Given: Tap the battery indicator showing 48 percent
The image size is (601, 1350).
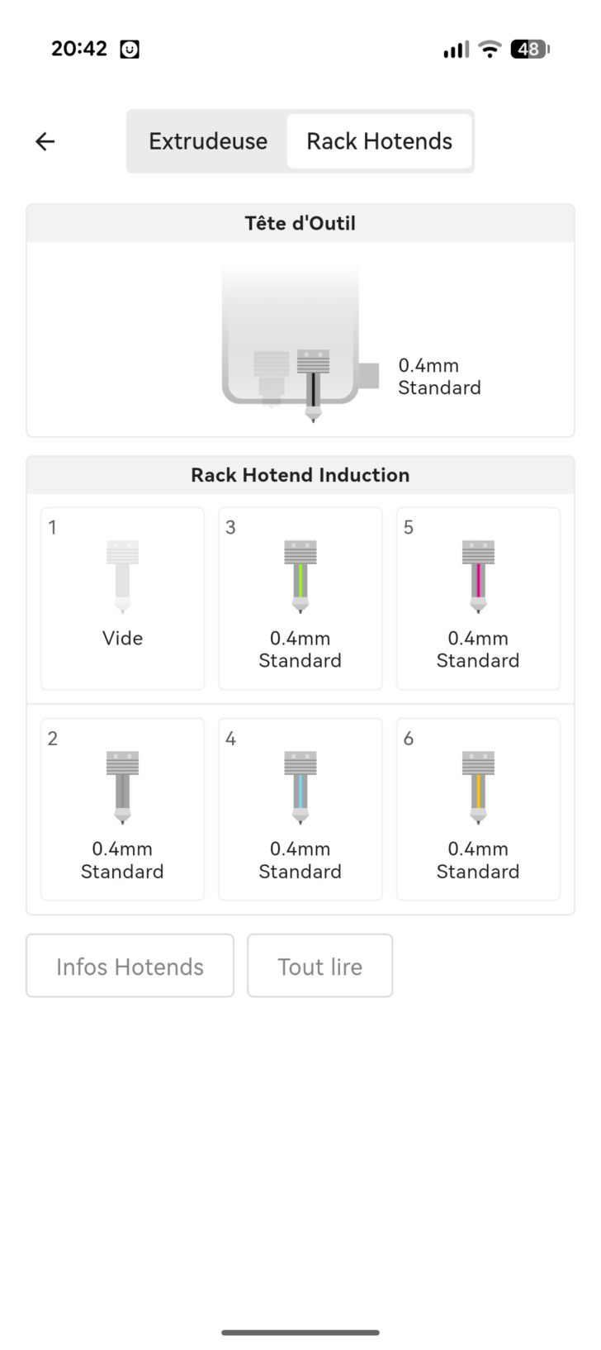Looking at the screenshot, I should tap(529, 49).
